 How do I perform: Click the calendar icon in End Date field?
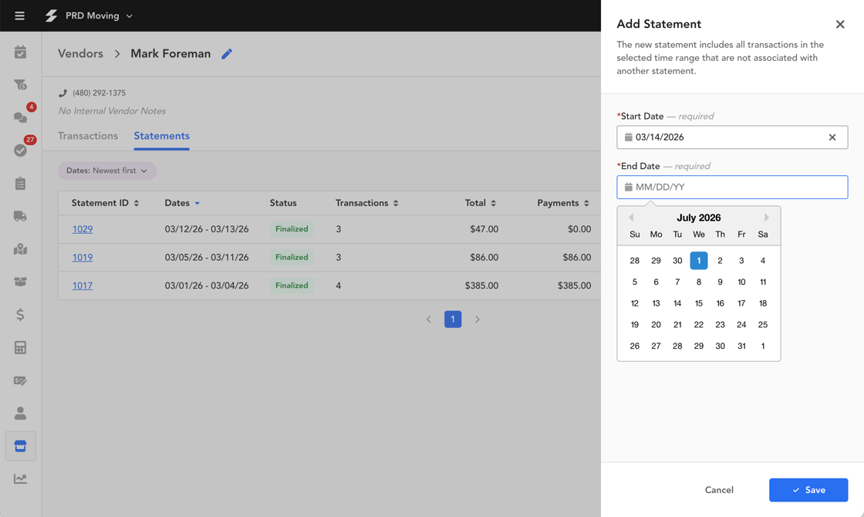(x=628, y=187)
